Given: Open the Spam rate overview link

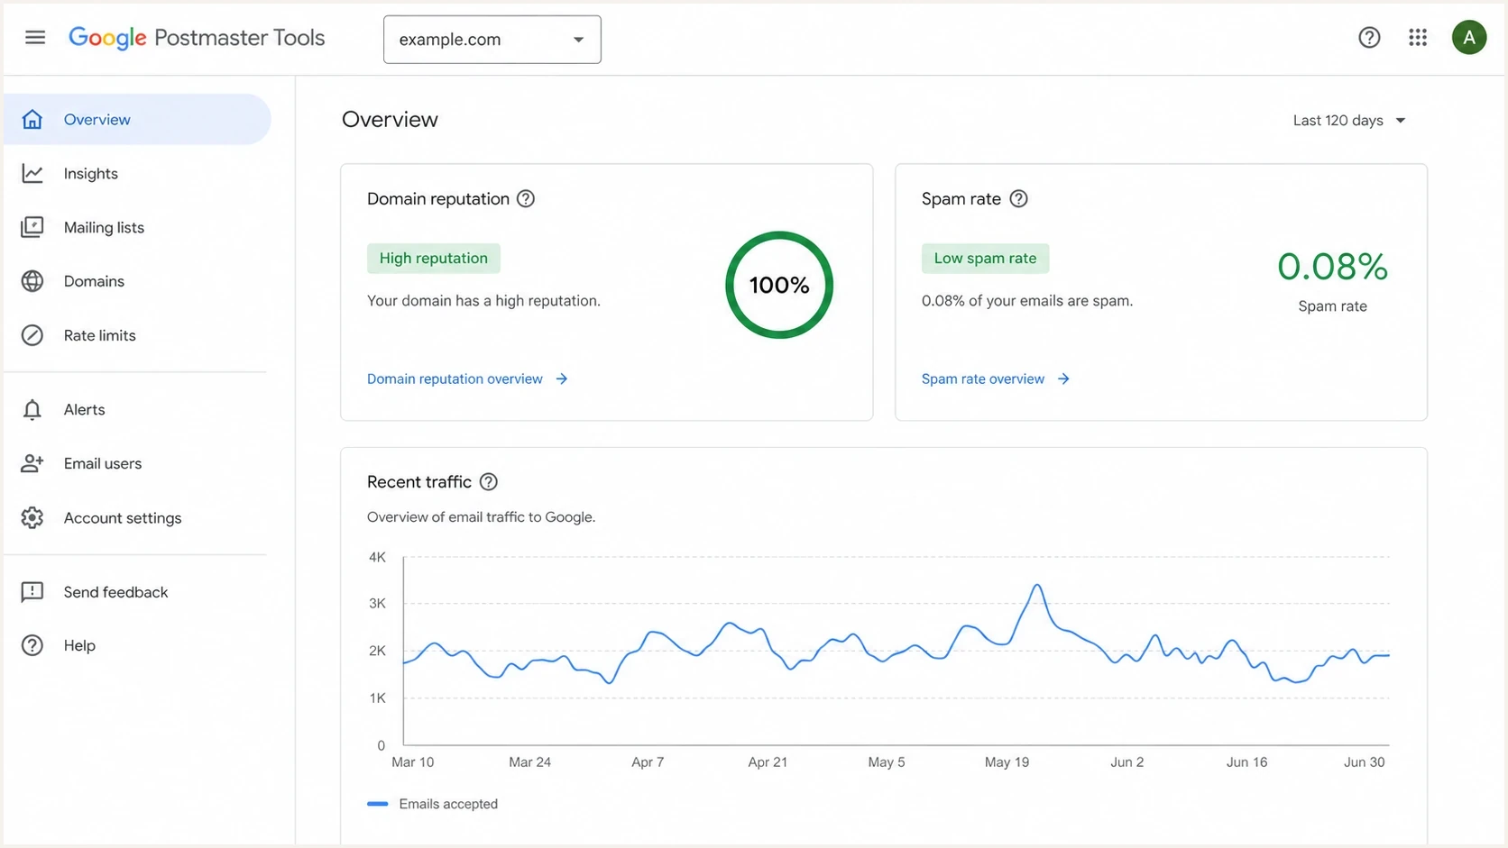Looking at the screenshot, I should [x=983, y=378].
